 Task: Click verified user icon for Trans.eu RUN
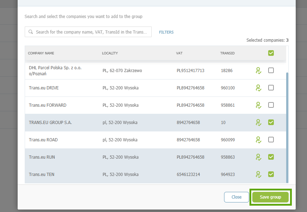[258, 157]
